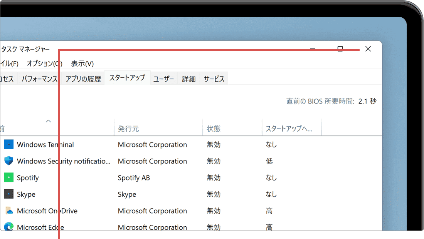This screenshot has height=239, width=424.
Task: Switch to the ユーザー tab
Action: pyautogui.click(x=163, y=79)
